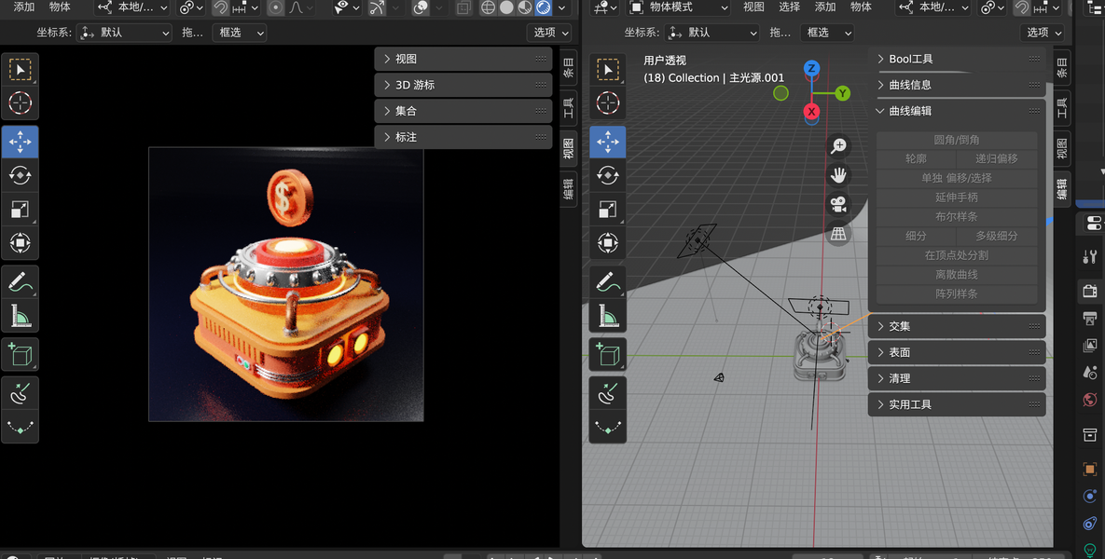Activate the Transform tool in left viewport
The width and height of the screenshot is (1105, 559).
[20, 243]
